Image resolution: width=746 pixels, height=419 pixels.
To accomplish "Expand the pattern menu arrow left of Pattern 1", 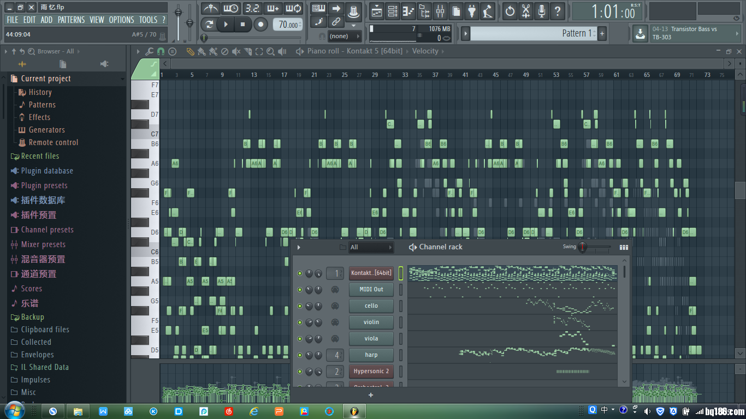I will [465, 33].
